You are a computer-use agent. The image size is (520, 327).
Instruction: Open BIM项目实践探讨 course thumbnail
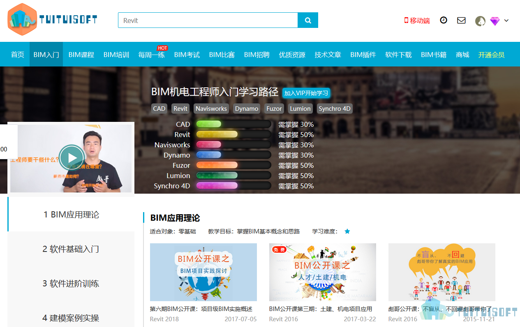[x=203, y=272]
